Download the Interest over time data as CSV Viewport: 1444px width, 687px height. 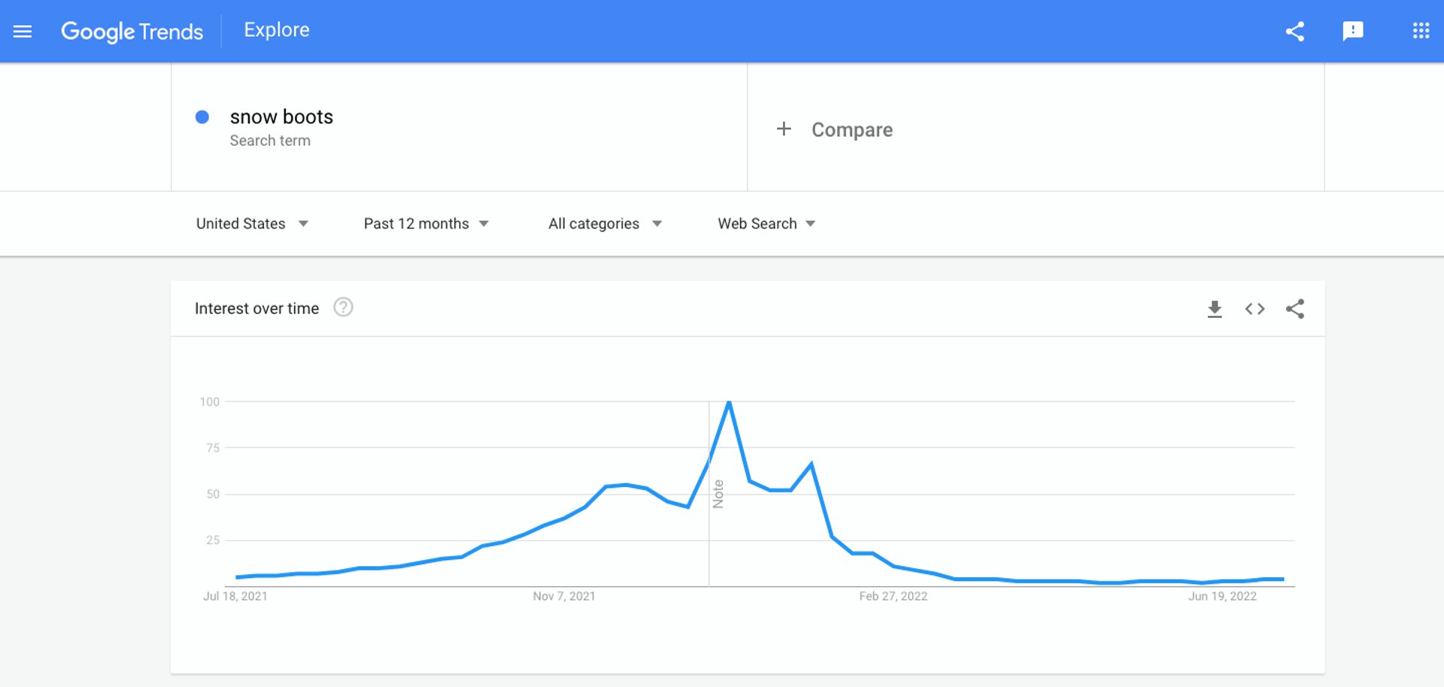pyautogui.click(x=1215, y=308)
